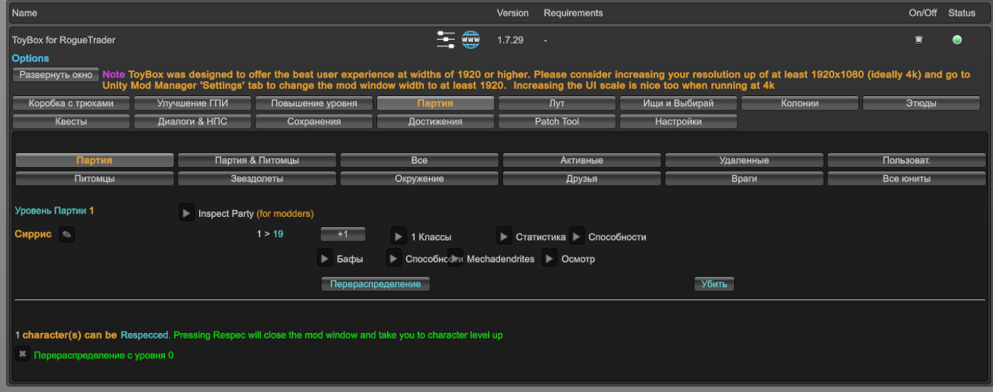Click the version number 1.7.29

[510, 40]
